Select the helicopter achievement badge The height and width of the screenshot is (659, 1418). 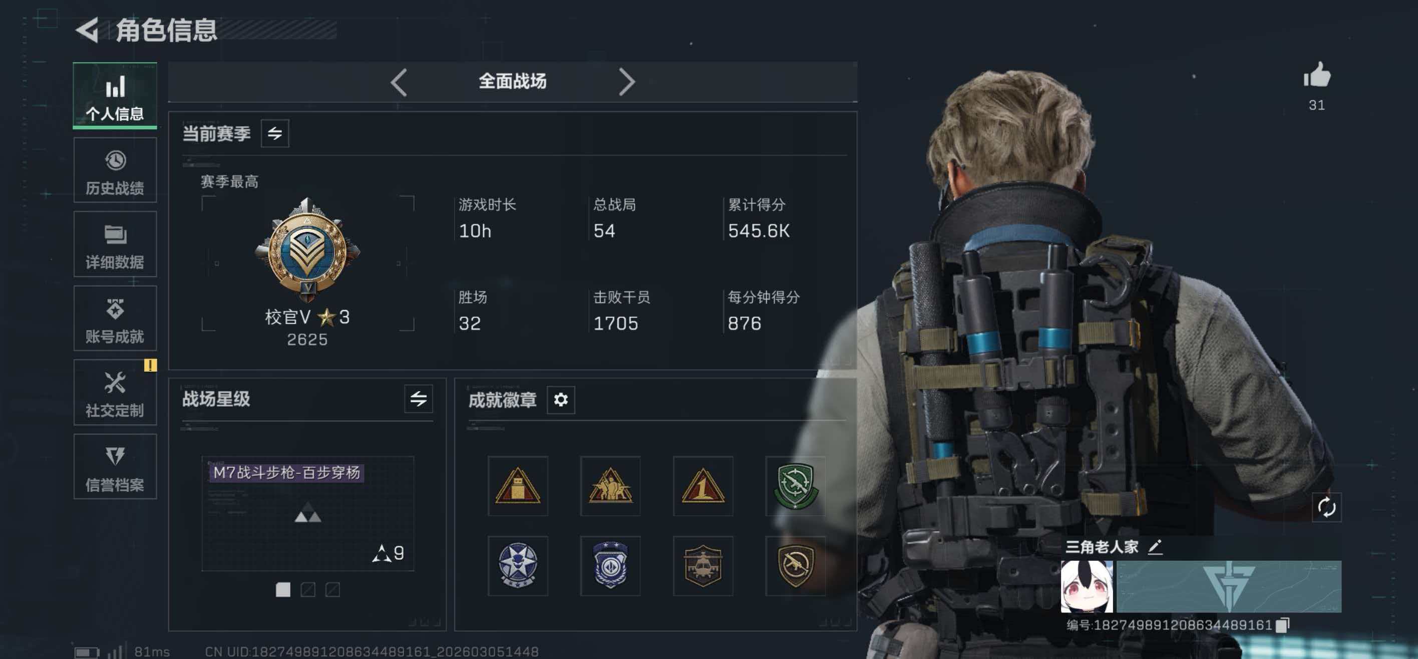702,565
